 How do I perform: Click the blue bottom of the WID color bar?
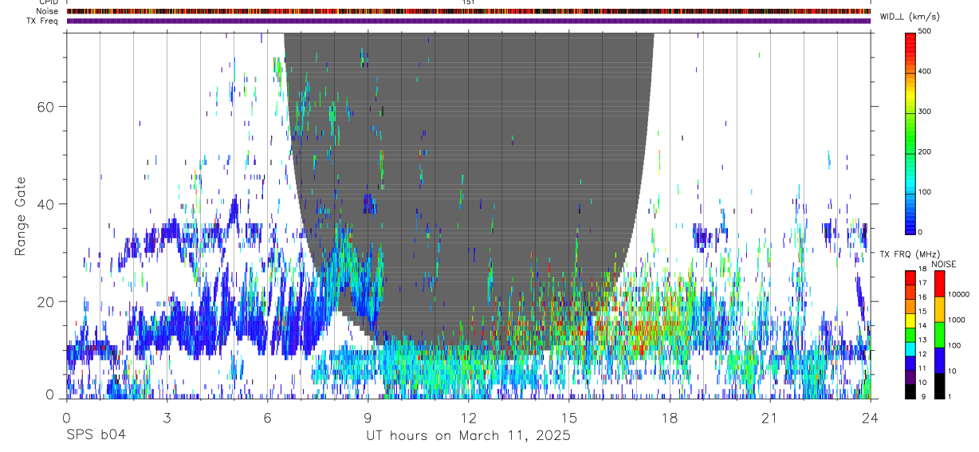(x=910, y=223)
